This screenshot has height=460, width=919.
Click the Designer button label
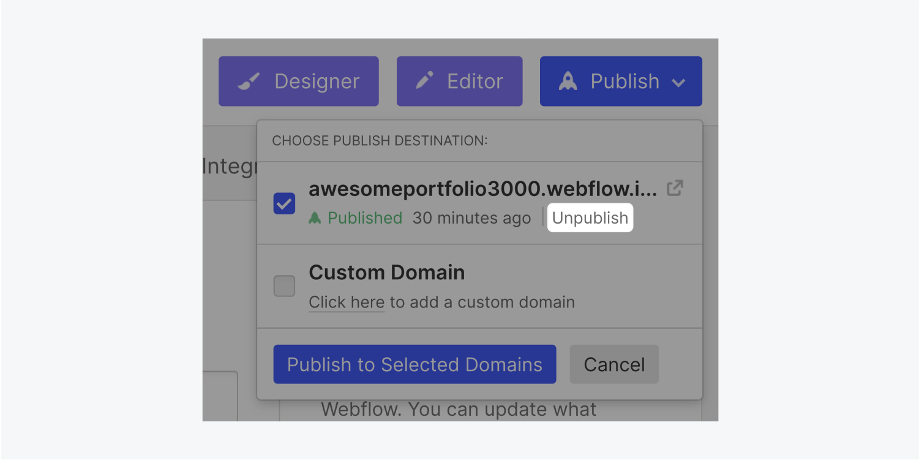(x=317, y=80)
